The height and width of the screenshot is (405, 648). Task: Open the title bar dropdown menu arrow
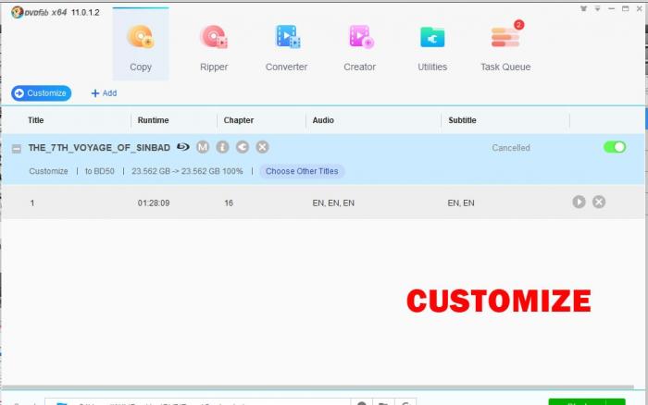pos(598,8)
